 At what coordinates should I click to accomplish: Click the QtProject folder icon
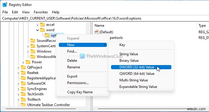[23, 67]
